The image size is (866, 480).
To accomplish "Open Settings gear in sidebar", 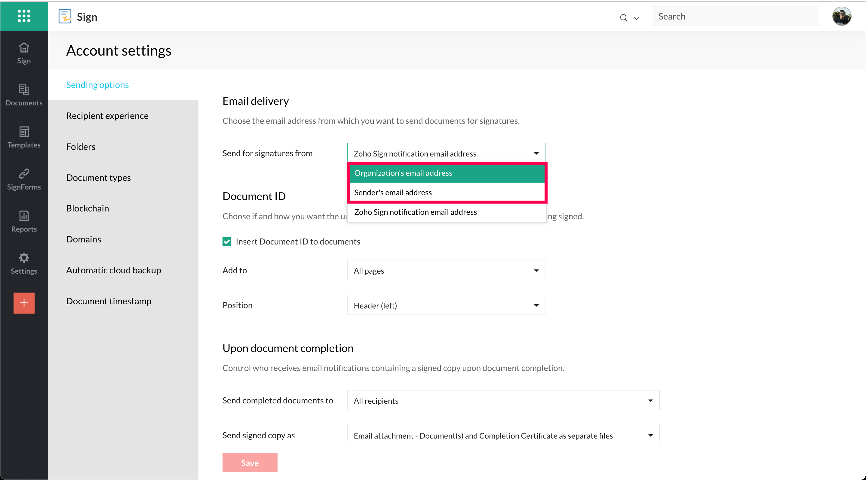I will (24, 263).
